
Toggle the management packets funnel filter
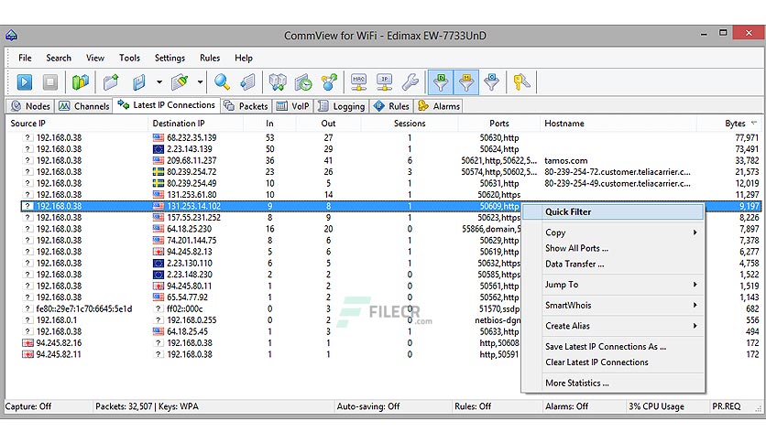(466, 82)
